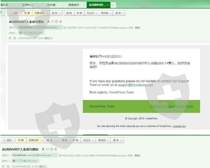Click the bookmark icon beside lower email subject
The width and height of the screenshot is (210, 168).
click(43, 149)
